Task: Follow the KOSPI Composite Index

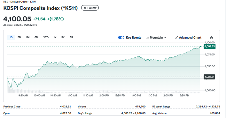Action: (x=90, y=8)
